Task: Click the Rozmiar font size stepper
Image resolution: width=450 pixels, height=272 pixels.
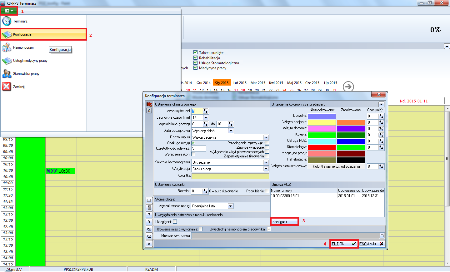Action: point(205,191)
